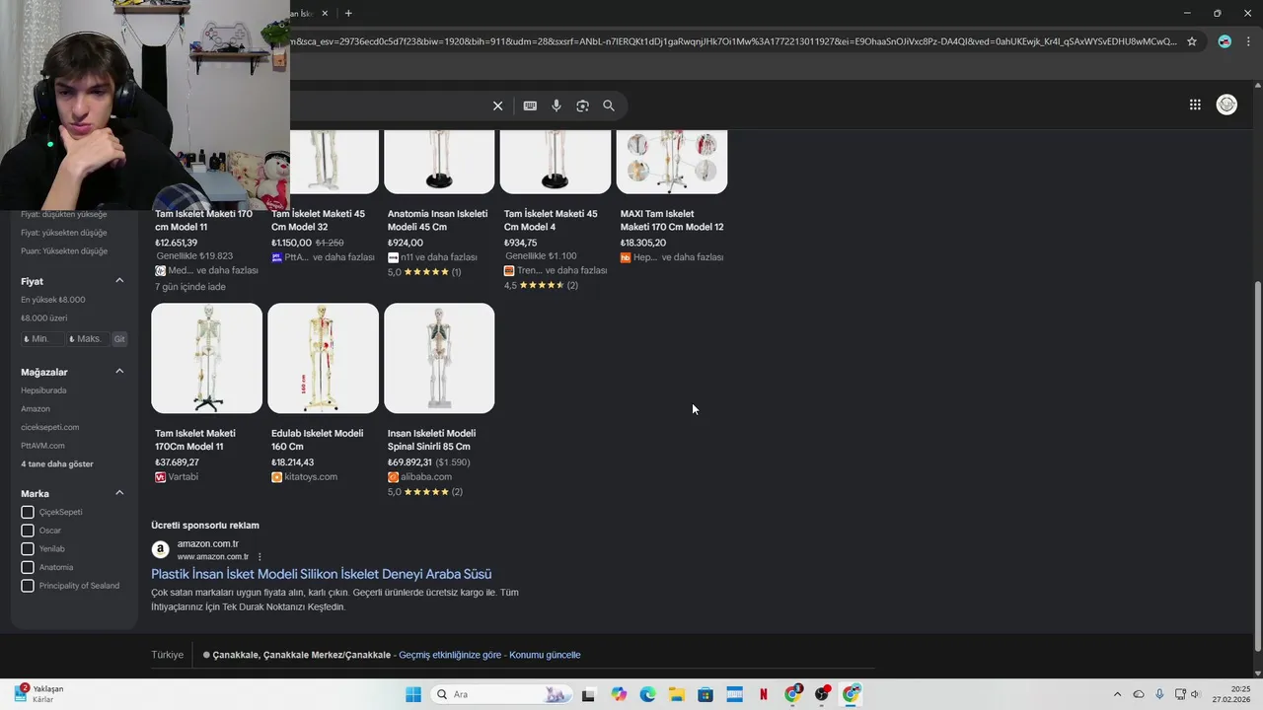
Task: Open Insan Iskeleti Modeli Spinal Sinirli thumbnail
Action: 439,358
